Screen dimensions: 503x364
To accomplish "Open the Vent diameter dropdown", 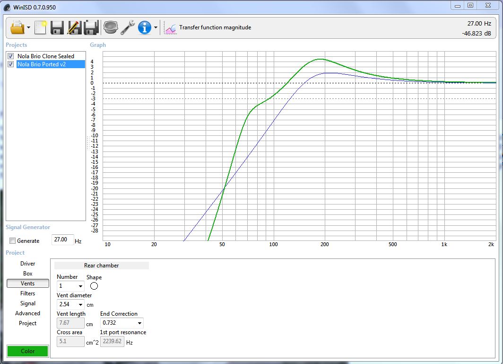I will click(x=70, y=304).
